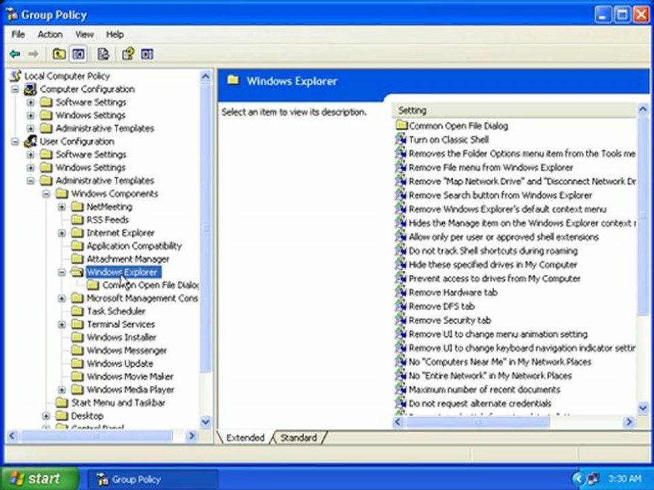This screenshot has width=654, height=490.
Task: Select 'Prevent access to drives from My Computer'
Action: [x=495, y=278]
